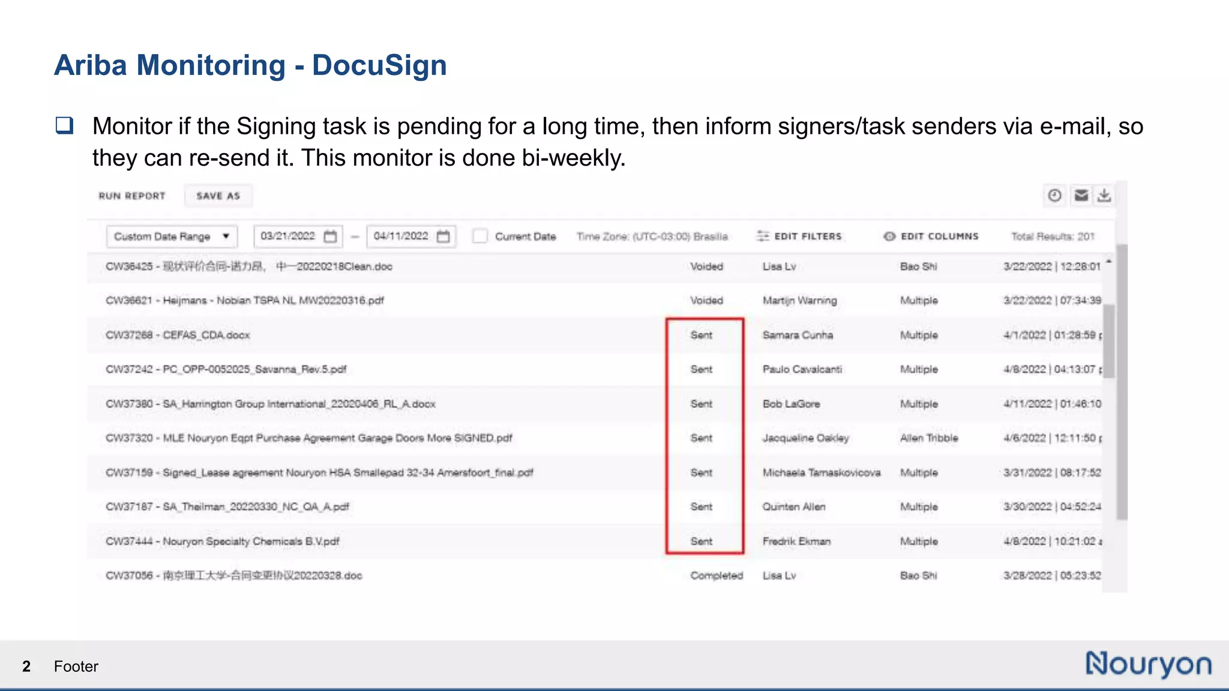Select the Completed row by Lisa Lv
The width and height of the screenshot is (1229, 691).
click(x=233, y=575)
